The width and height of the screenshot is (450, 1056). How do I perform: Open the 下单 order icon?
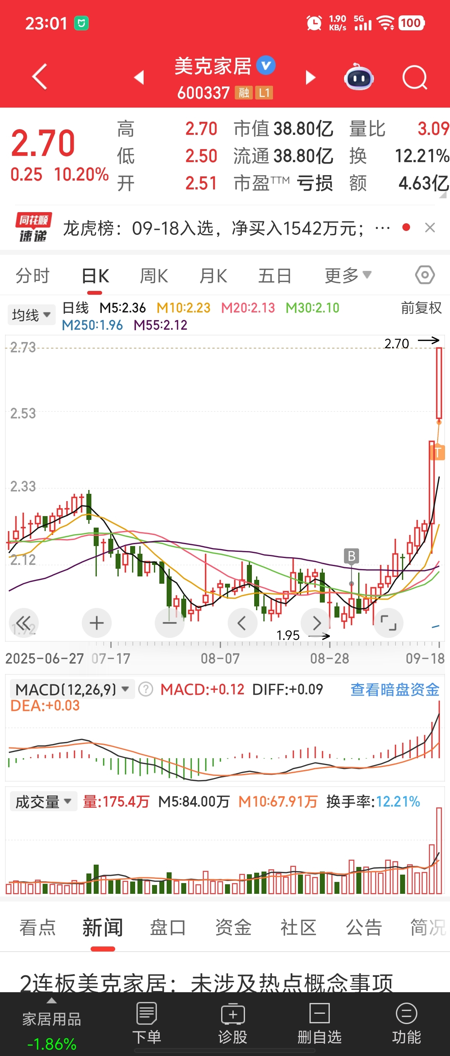pyautogui.click(x=147, y=1023)
